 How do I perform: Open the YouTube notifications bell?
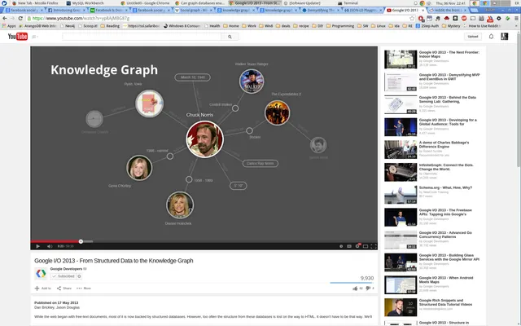[491, 37]
